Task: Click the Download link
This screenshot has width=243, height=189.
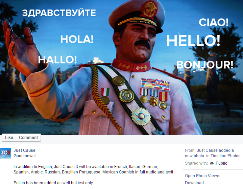Action: pos(194,183)
